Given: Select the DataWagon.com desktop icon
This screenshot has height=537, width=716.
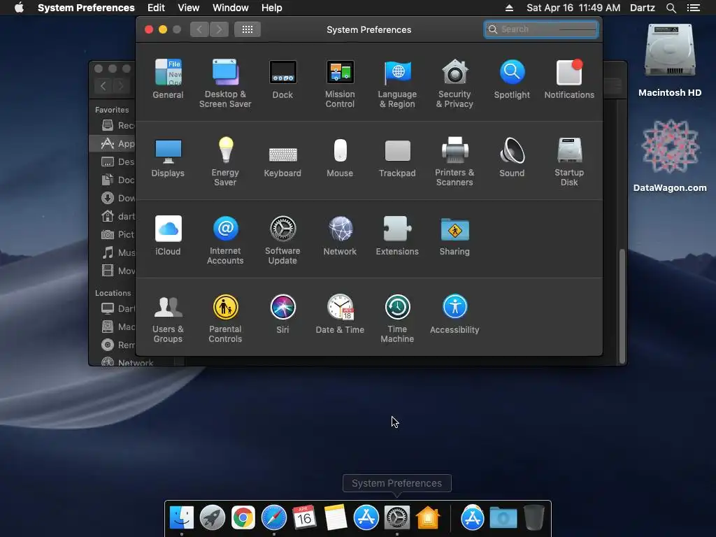Looking at the screenshot, I should (x=669, y=155).
